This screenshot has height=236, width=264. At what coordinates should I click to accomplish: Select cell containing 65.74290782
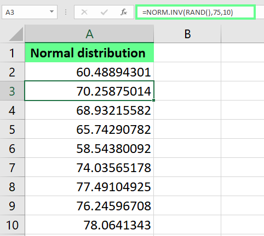click(89, 129)
